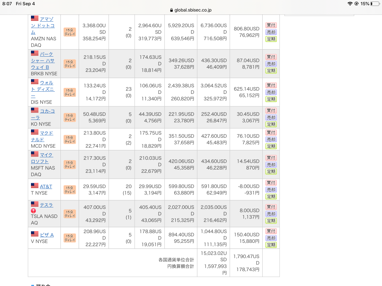
Task: Click the 定期 recurring button for AMZN
Action: [x=271, y=39]
